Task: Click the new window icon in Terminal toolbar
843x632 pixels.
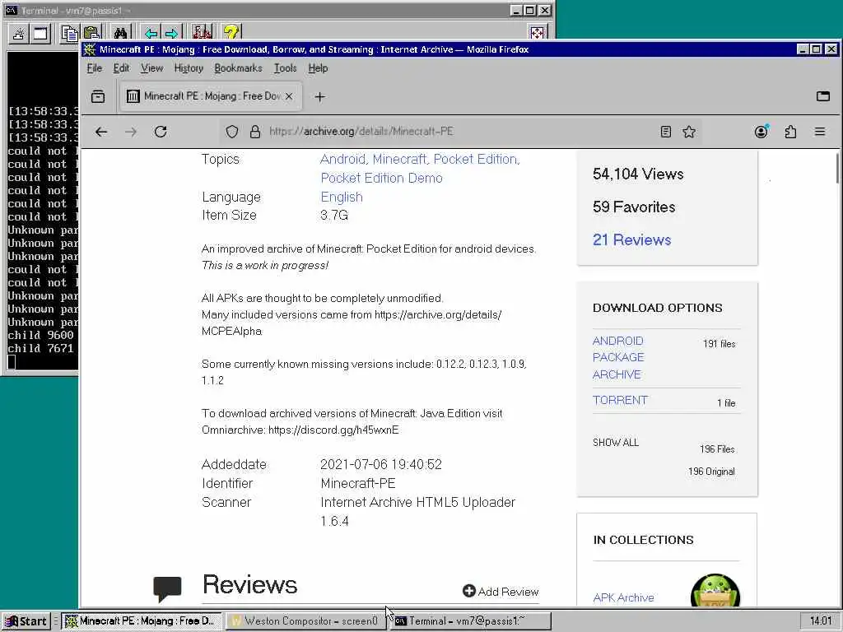Action: coord(40,33)
